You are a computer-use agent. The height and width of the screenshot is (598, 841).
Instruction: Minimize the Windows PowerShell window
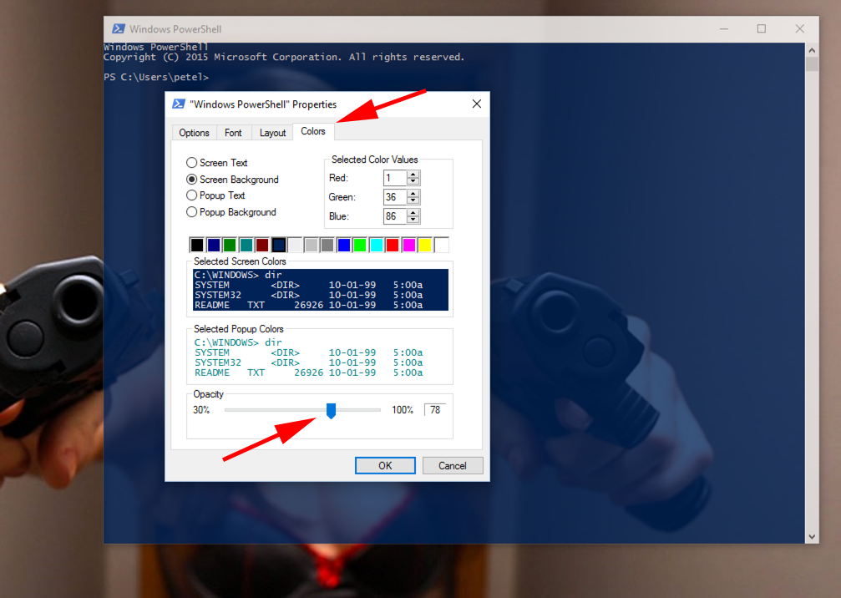click(724, 29)
